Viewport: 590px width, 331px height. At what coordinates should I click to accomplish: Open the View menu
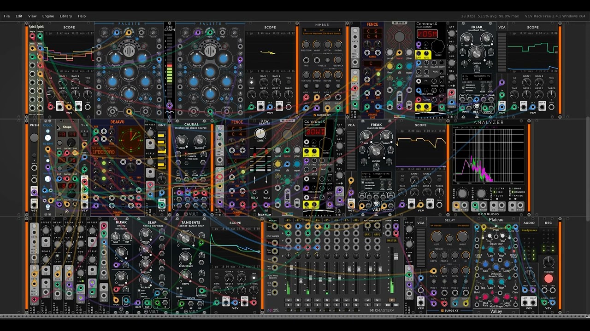coord(32,16)
